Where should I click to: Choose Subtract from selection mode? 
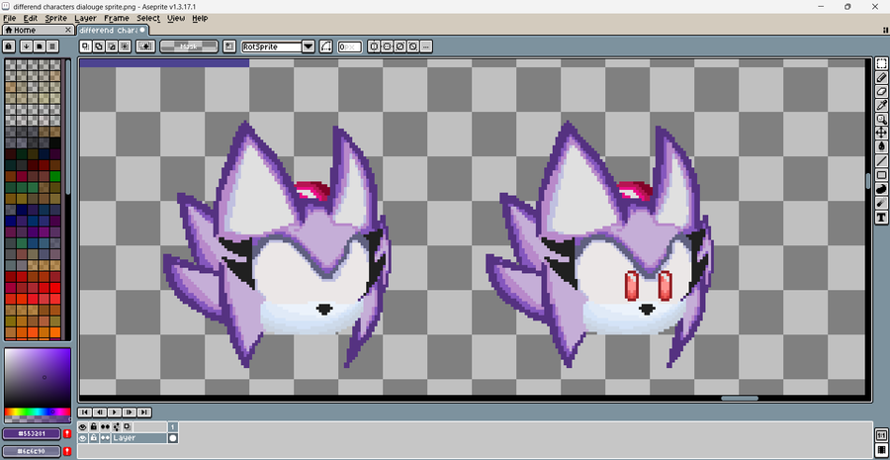click(x=112, y=46)
